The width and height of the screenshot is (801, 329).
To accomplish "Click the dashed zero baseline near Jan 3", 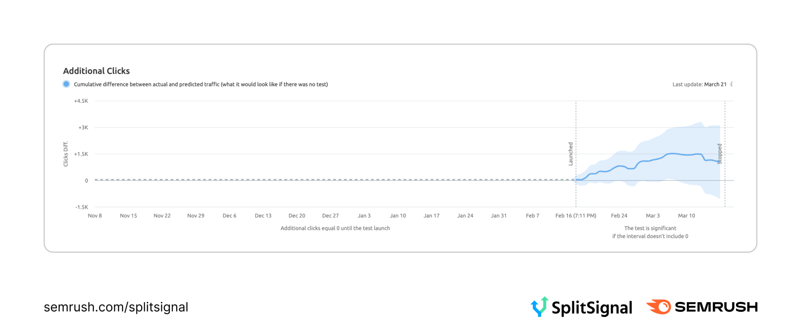I will (364, 180).
